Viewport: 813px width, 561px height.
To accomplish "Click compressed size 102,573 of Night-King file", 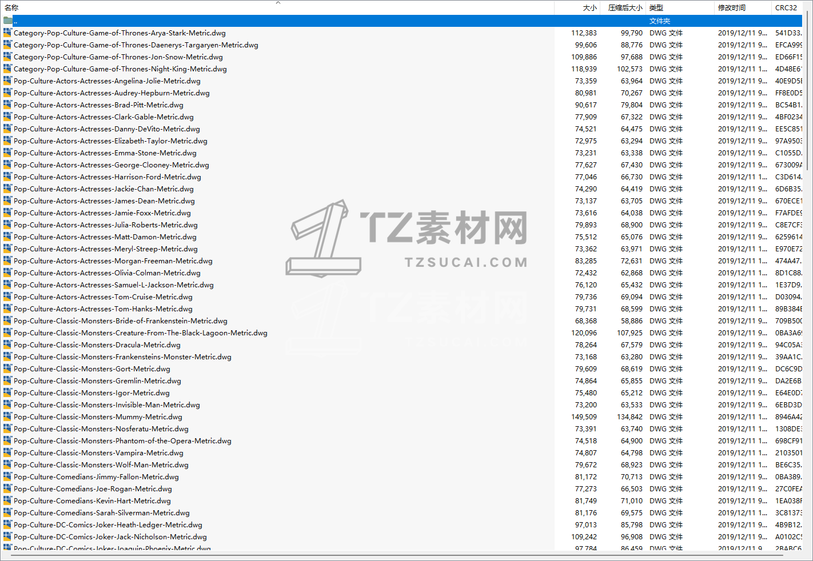I will pyautogui.click(x=629, y=69).
